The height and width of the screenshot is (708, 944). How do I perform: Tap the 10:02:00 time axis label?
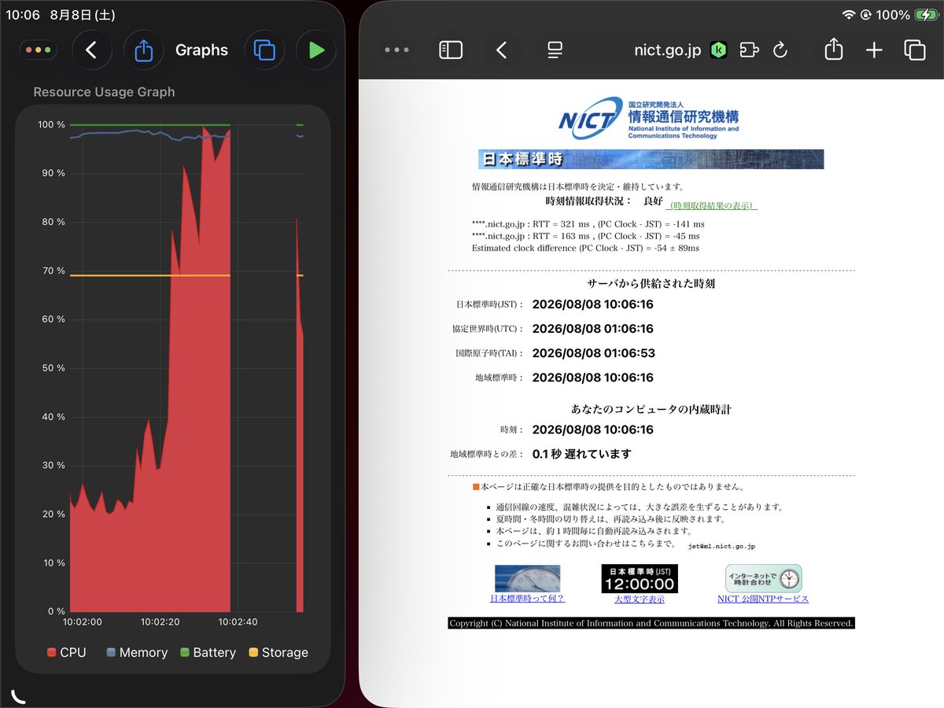(x=82, y=621)
